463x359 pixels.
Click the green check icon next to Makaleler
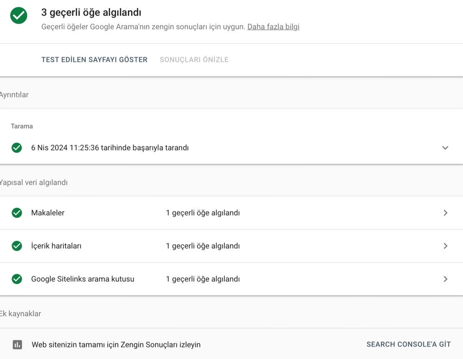click(x=17, y=213)
